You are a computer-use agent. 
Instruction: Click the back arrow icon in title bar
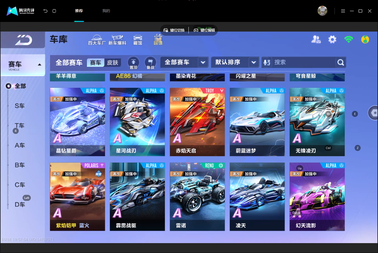coord(45,11)
